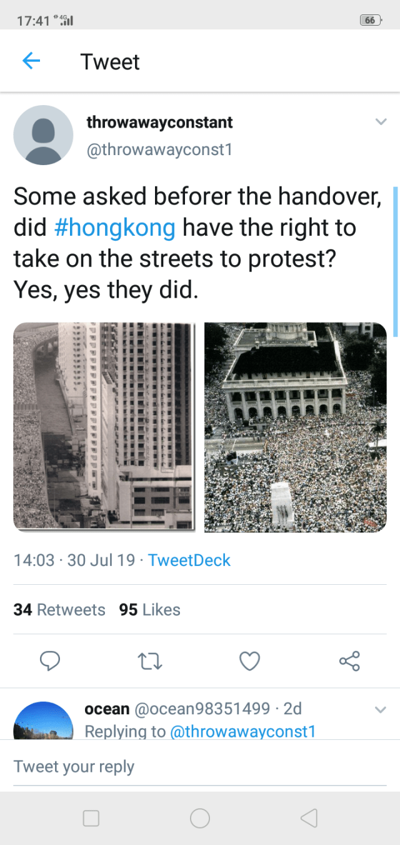This screenshot has width=400, height=845.
Task: Reply to the tweet via speech bubble icon
Action: point(49,660)
